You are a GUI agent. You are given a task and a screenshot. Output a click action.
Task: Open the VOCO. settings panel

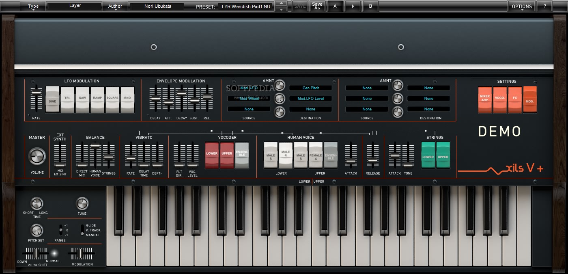click(x=500, y=99)
